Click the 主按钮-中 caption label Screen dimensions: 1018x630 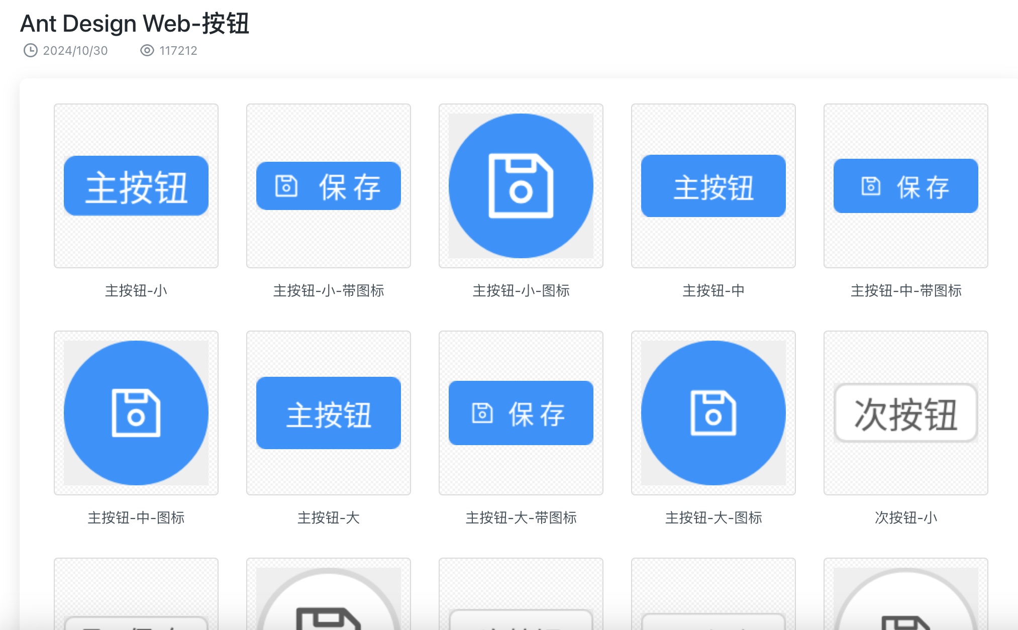(714, 290)
